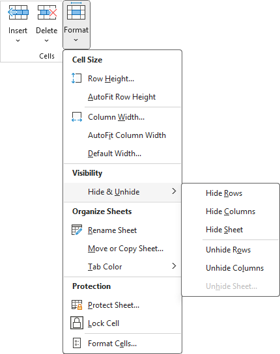The height and width of the screenshot is (354, 280).
Task: Select Hide Columns in submenu
Action: click(231, 211)
